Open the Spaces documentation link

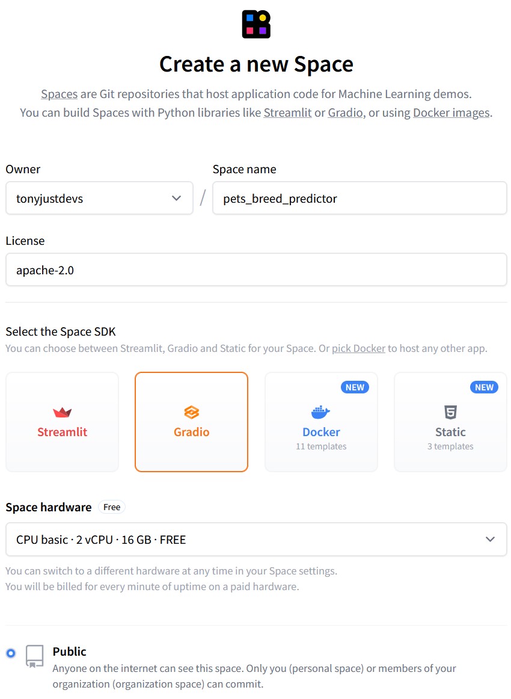(x=60, y=94)
